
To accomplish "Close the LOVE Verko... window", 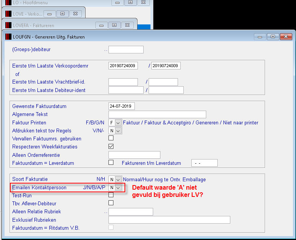I will tap(76, 14).
